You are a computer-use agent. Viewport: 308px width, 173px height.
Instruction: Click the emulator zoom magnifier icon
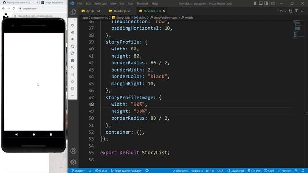(73, 67)
